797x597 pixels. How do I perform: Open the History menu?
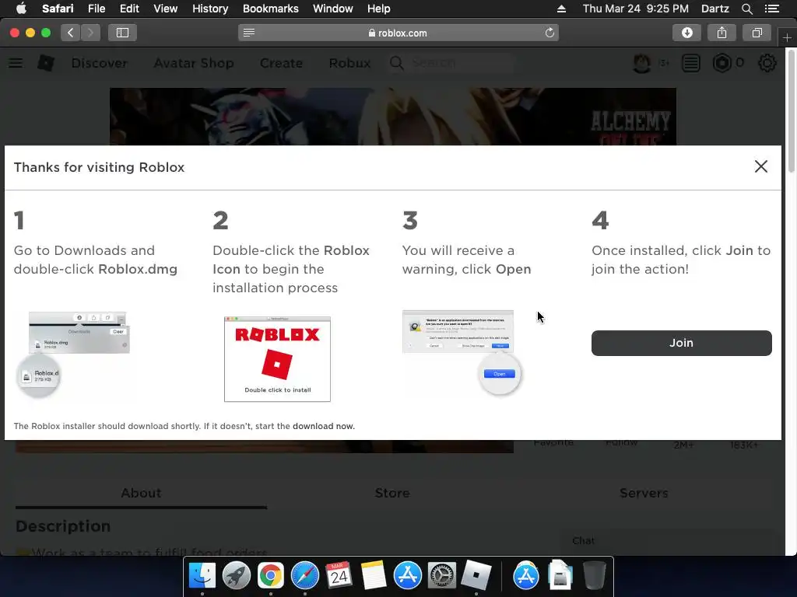coord(210,9)
